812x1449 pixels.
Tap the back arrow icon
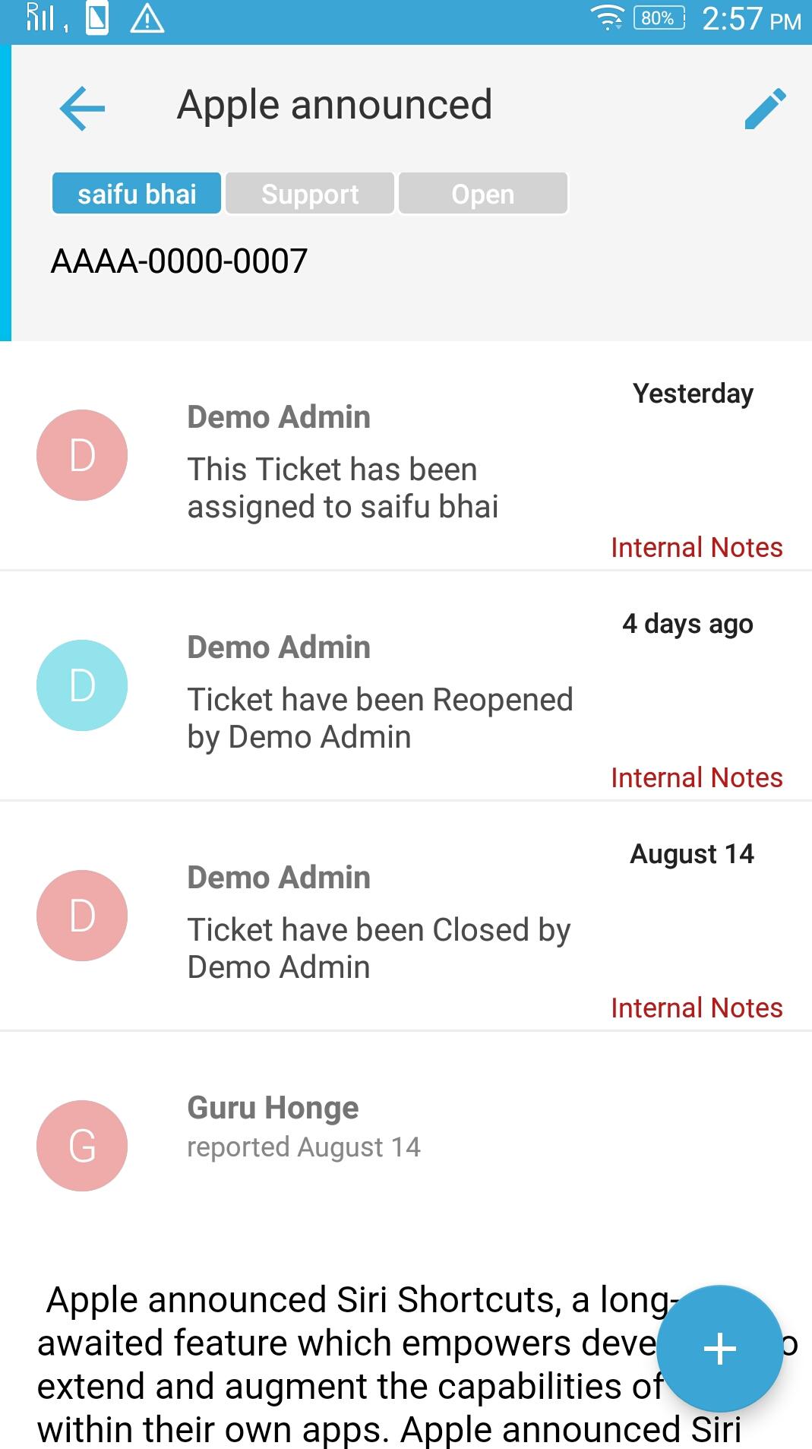pyautogui.click(x=82, y=108)
